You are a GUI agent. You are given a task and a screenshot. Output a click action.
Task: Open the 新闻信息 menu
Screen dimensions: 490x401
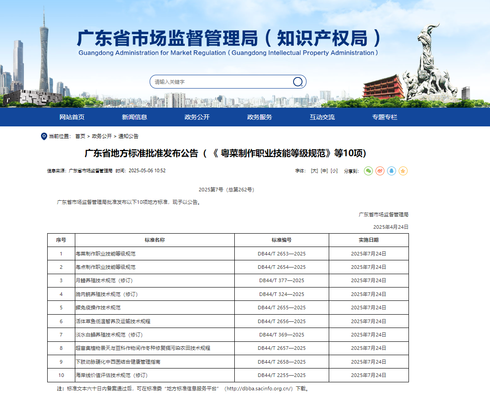(x=135, y=117)
